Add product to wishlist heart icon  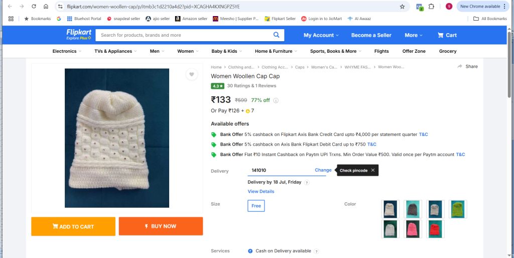coord(192,74)
